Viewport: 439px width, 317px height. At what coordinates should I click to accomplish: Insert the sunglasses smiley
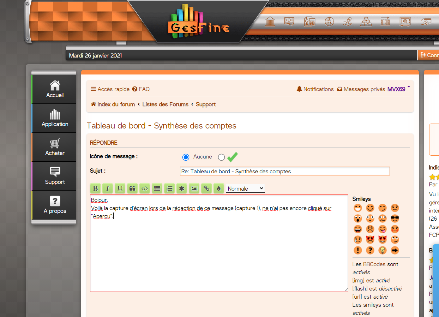click(x=395, y=219)
